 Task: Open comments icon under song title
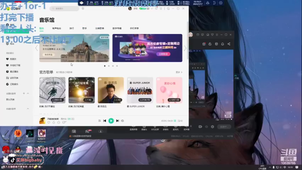(64, 122)
